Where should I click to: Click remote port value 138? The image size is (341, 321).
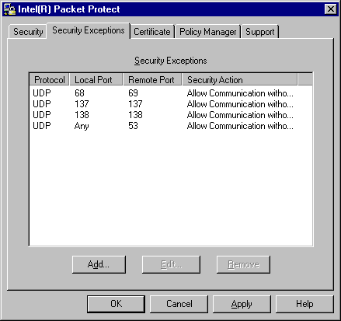point(135,115)
